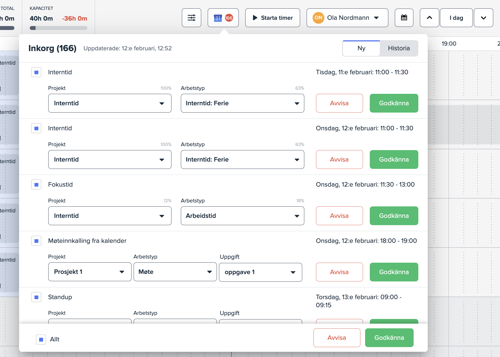The height and width of the screenshot is (357, 500).
Task: Click Godkänna for Onsdag 11:00 Interntid
Action: 394,159
